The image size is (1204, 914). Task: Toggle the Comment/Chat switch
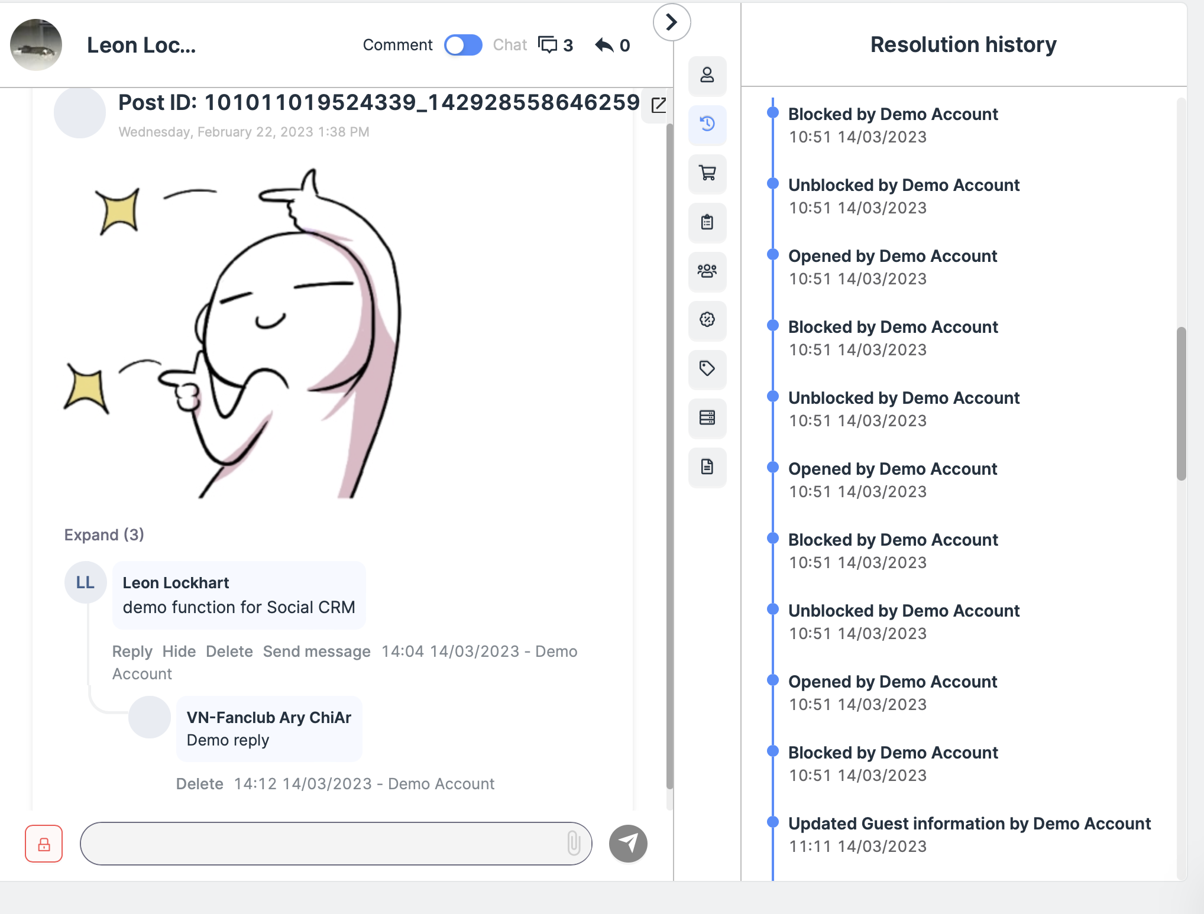coord(463,45)
